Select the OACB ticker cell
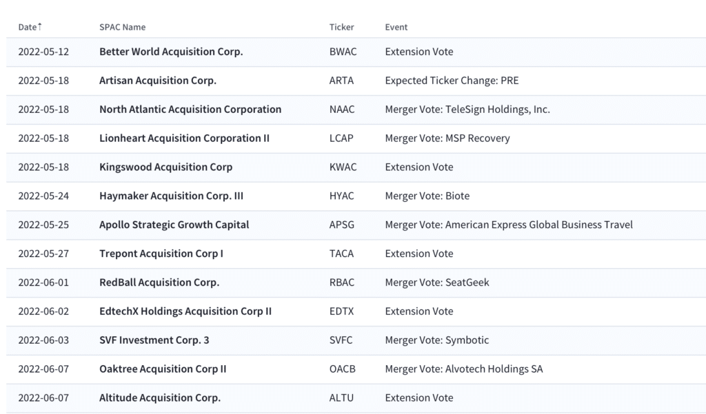706x414 pixels. tap(342, 369)
